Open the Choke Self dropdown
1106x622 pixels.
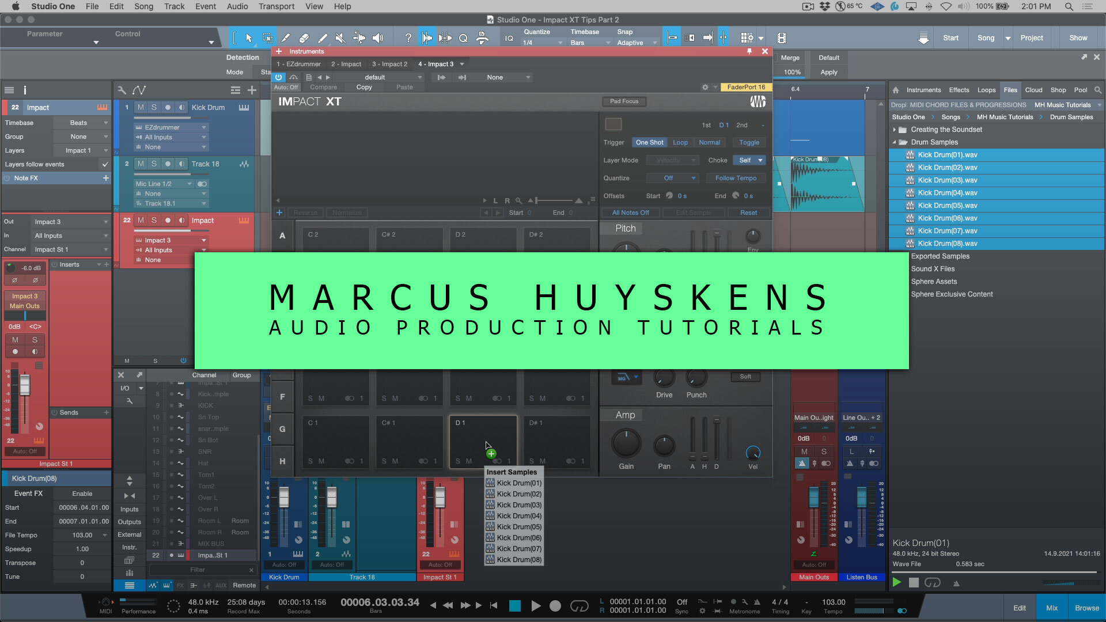749,160
